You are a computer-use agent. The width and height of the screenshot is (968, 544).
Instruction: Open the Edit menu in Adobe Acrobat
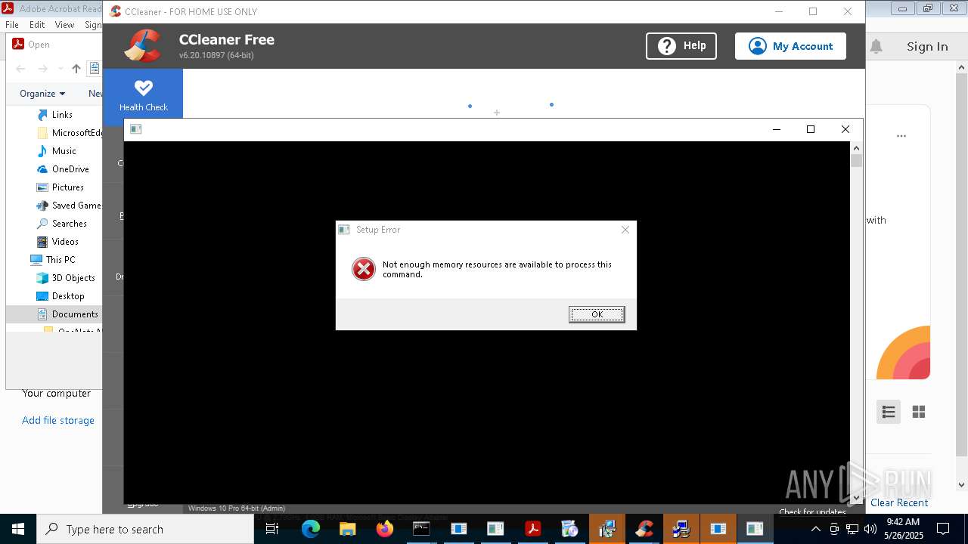click(37, 25)
